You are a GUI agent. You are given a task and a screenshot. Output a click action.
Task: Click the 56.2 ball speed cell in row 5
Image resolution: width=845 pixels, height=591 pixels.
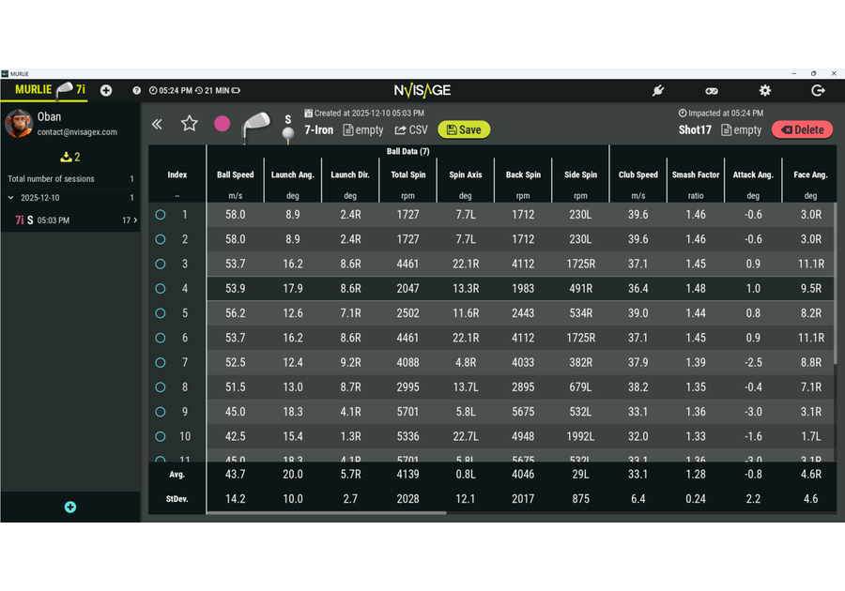235,313
